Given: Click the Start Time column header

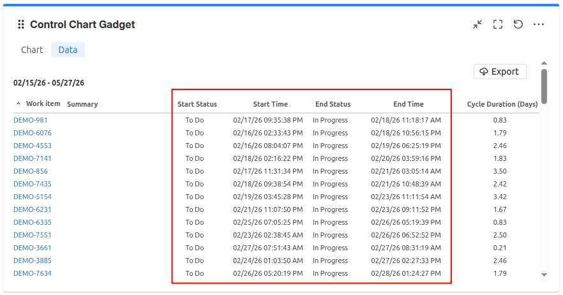Looking at the screenshot, I should [271, 104].
